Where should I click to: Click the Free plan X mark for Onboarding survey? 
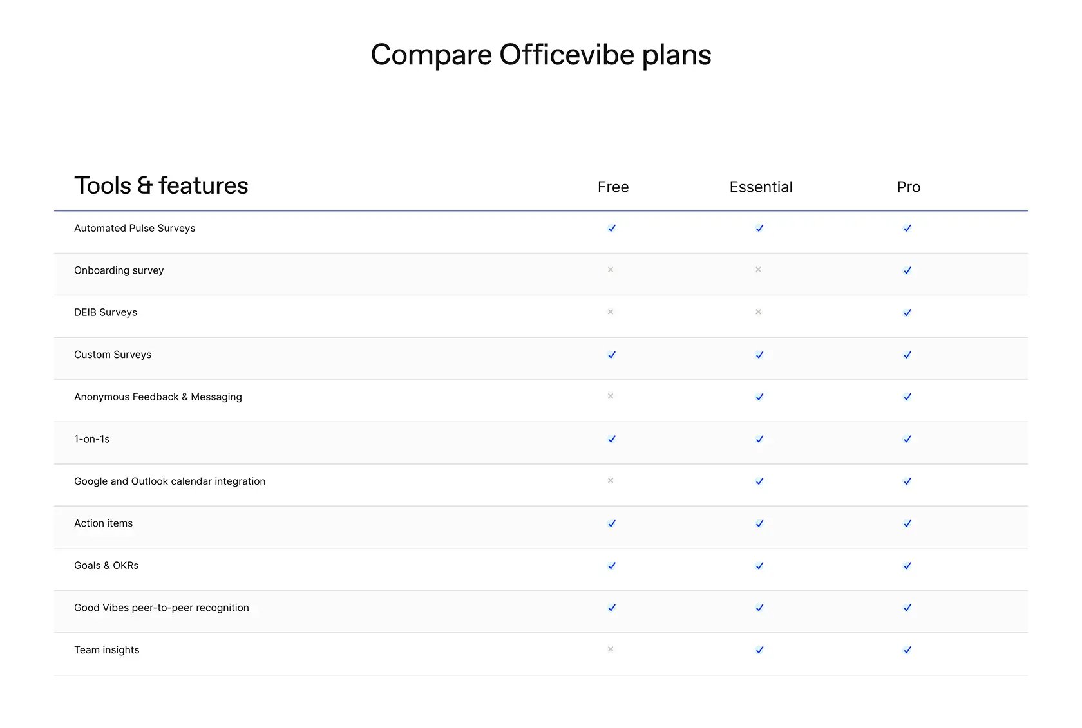click(x=611, y=270)
